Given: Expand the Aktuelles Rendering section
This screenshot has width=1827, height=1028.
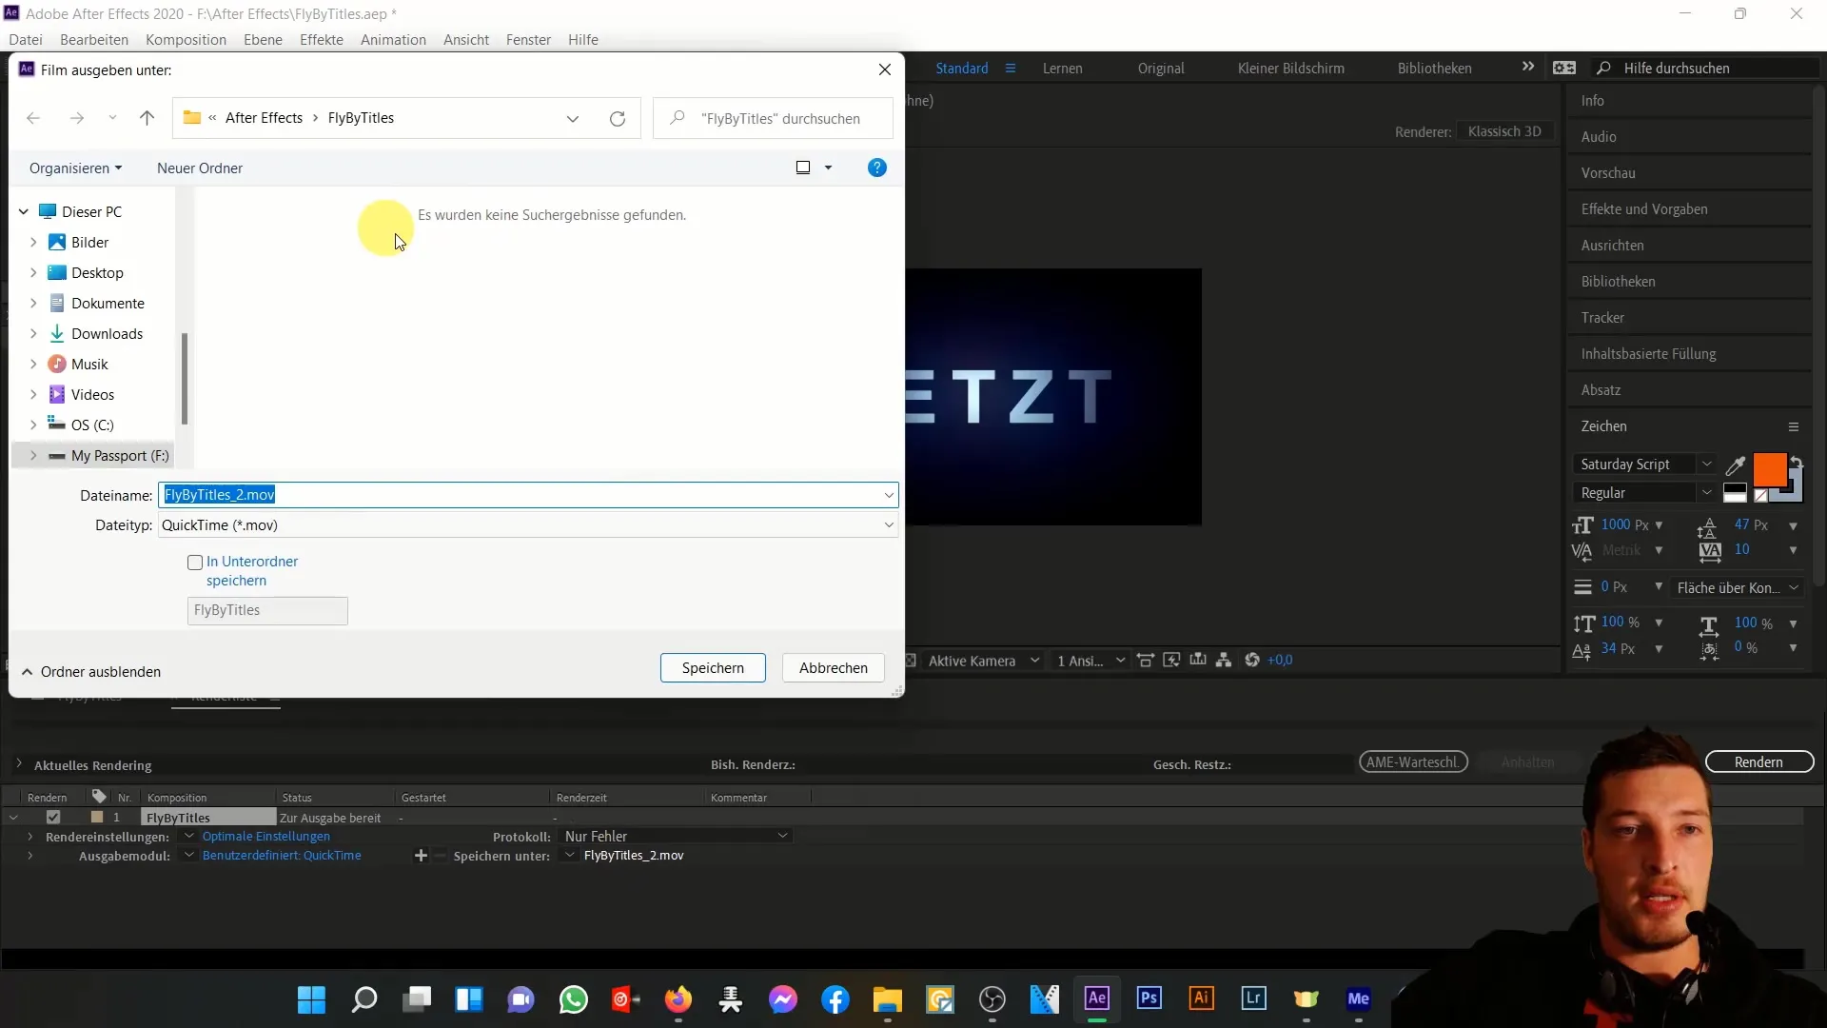Looking at the screenshot, I should point(18,764).
